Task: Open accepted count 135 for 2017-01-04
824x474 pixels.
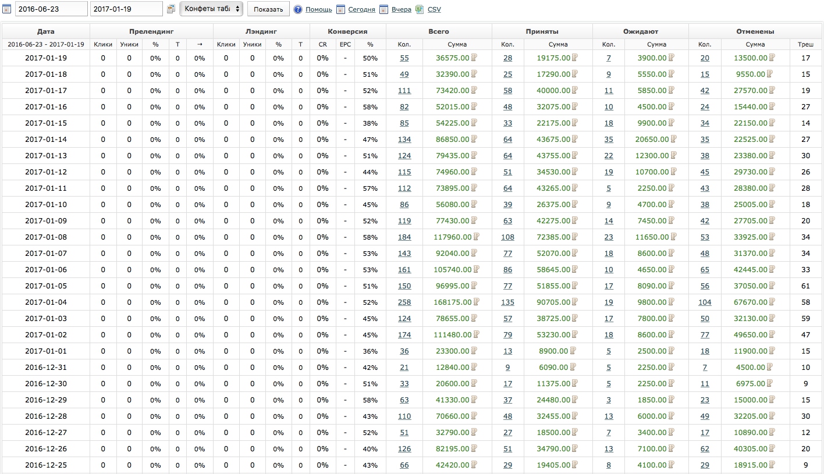Action: coord(508,302)
